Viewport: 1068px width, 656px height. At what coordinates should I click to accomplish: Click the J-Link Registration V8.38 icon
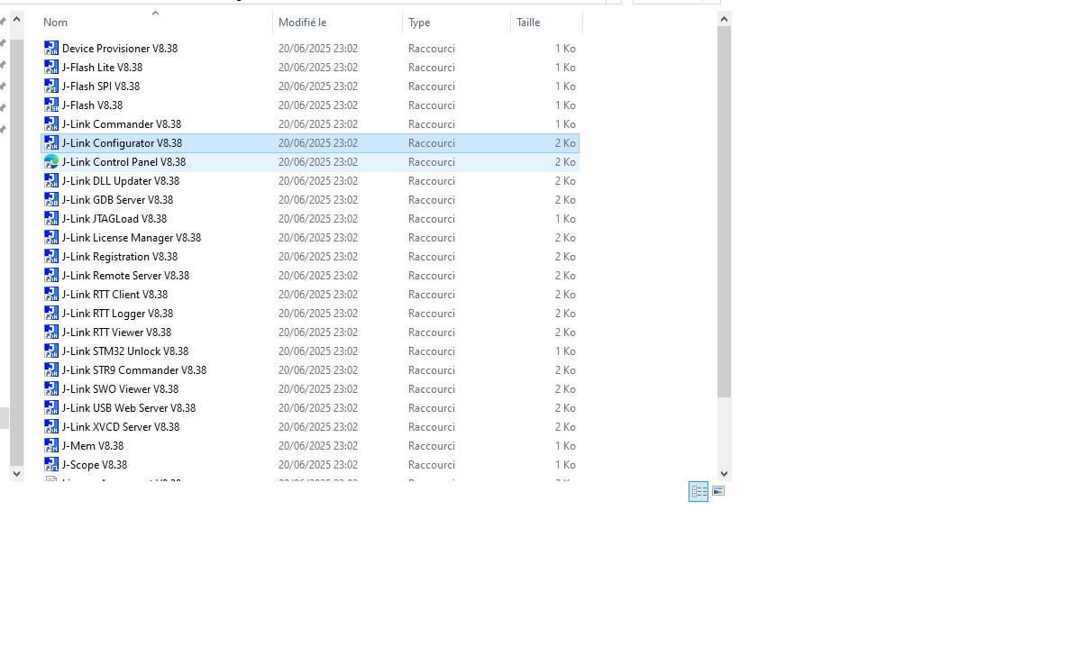tap(51, 257)
